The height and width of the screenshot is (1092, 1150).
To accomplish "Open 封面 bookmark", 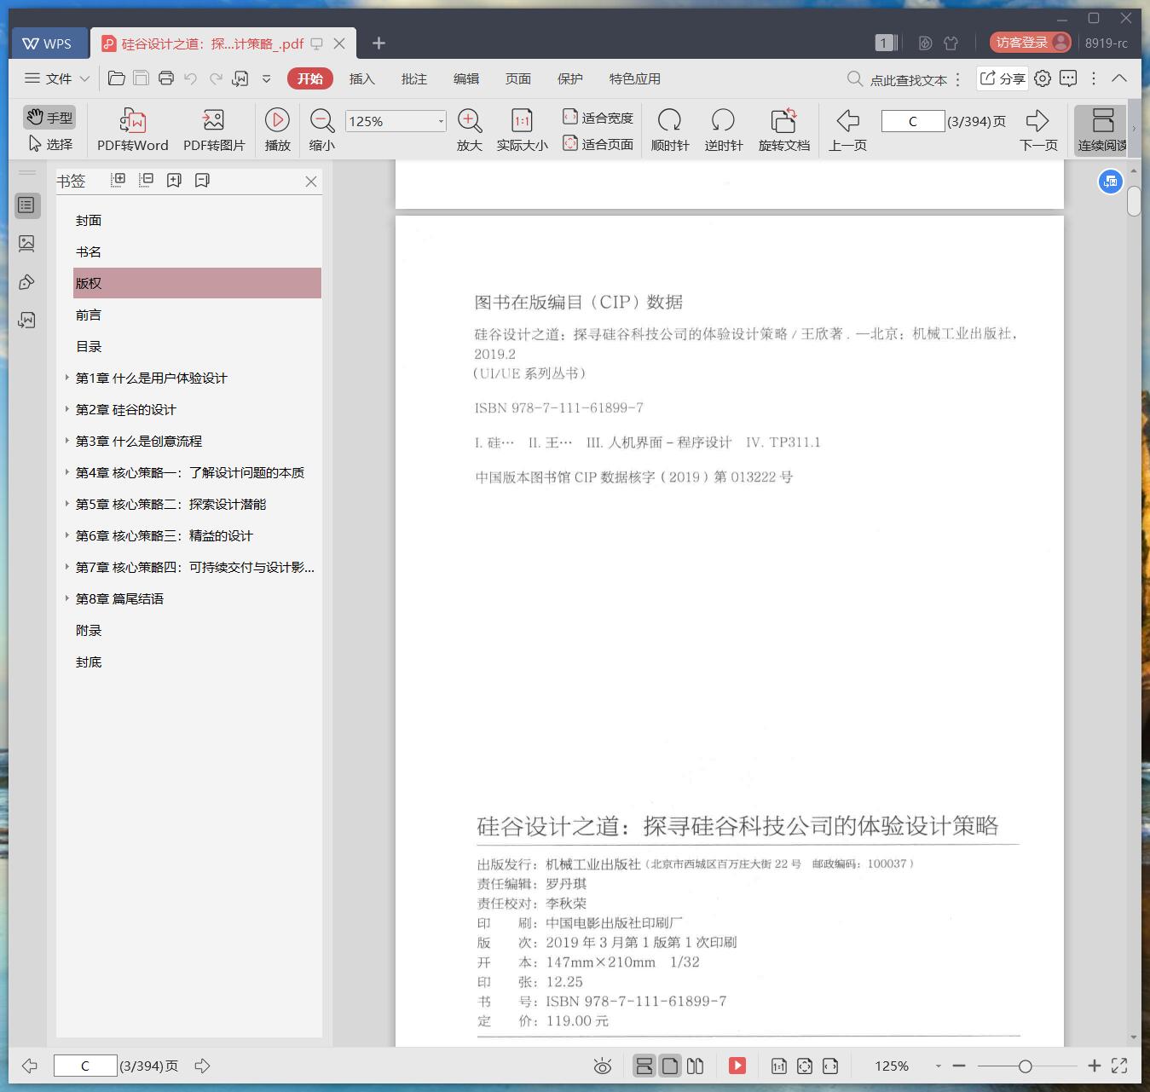I will [x=89, y=221].
